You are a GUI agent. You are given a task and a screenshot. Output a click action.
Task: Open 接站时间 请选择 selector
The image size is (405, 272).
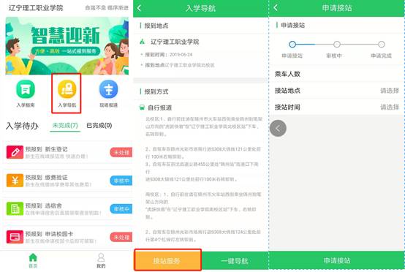coord(336,107)
